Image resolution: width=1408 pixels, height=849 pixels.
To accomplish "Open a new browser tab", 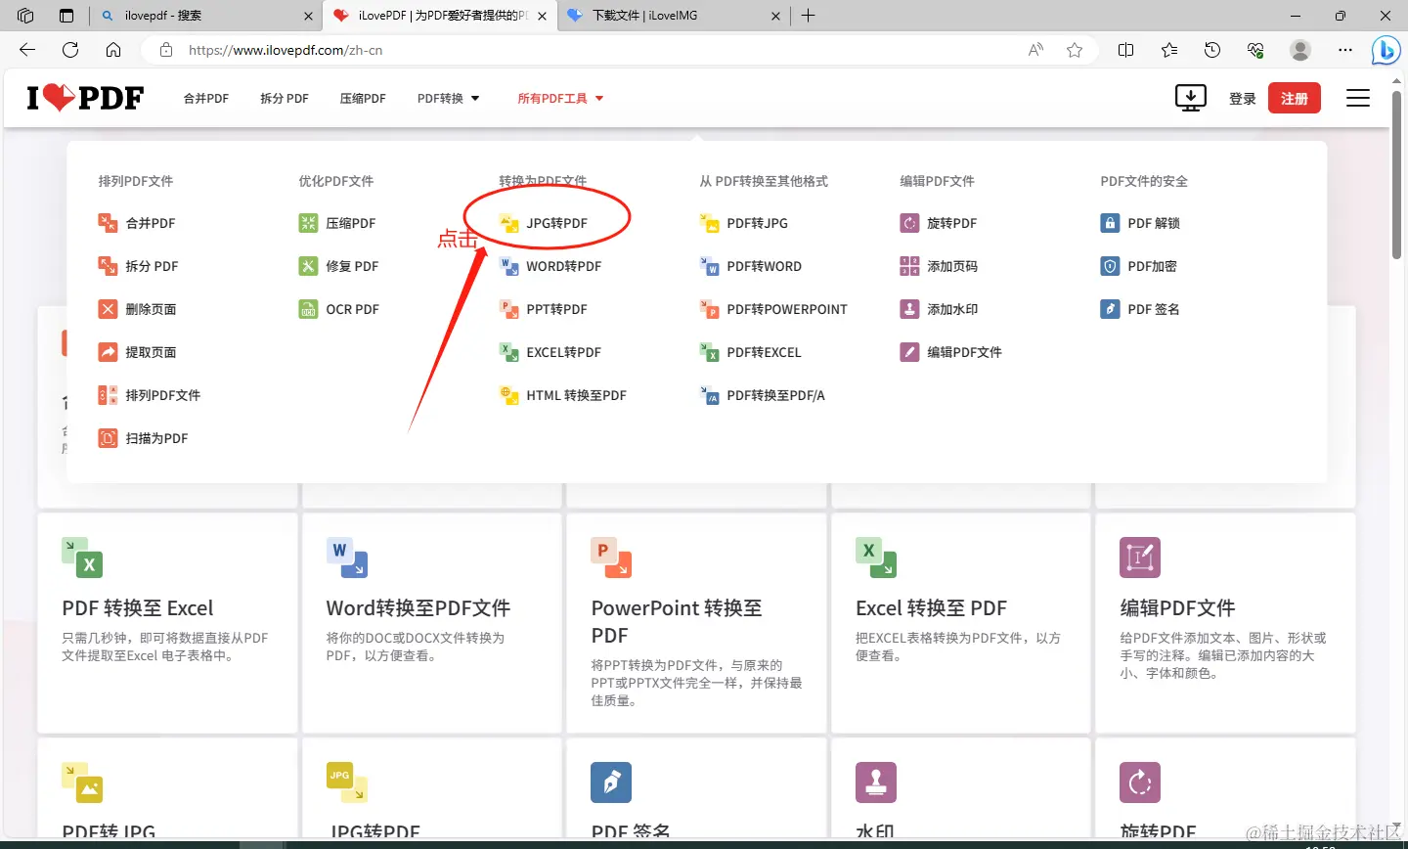I will click(x=809, y=16).
